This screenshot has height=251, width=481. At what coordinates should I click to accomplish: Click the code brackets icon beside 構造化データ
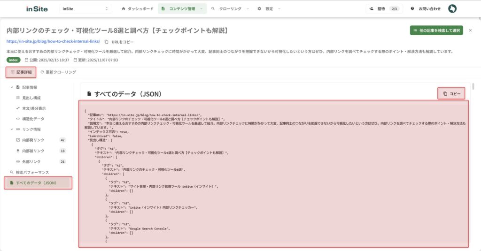[18, 119]
